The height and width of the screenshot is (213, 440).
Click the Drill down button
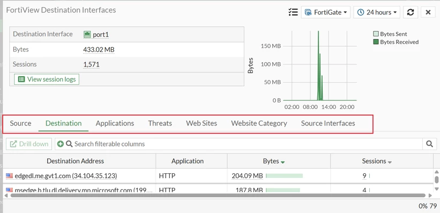[x=29, y=144]
